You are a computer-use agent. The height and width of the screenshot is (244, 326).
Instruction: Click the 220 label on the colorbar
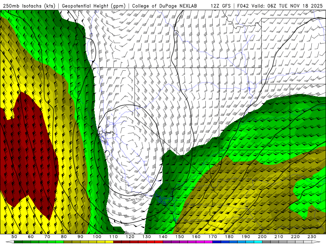coord(295,237)
